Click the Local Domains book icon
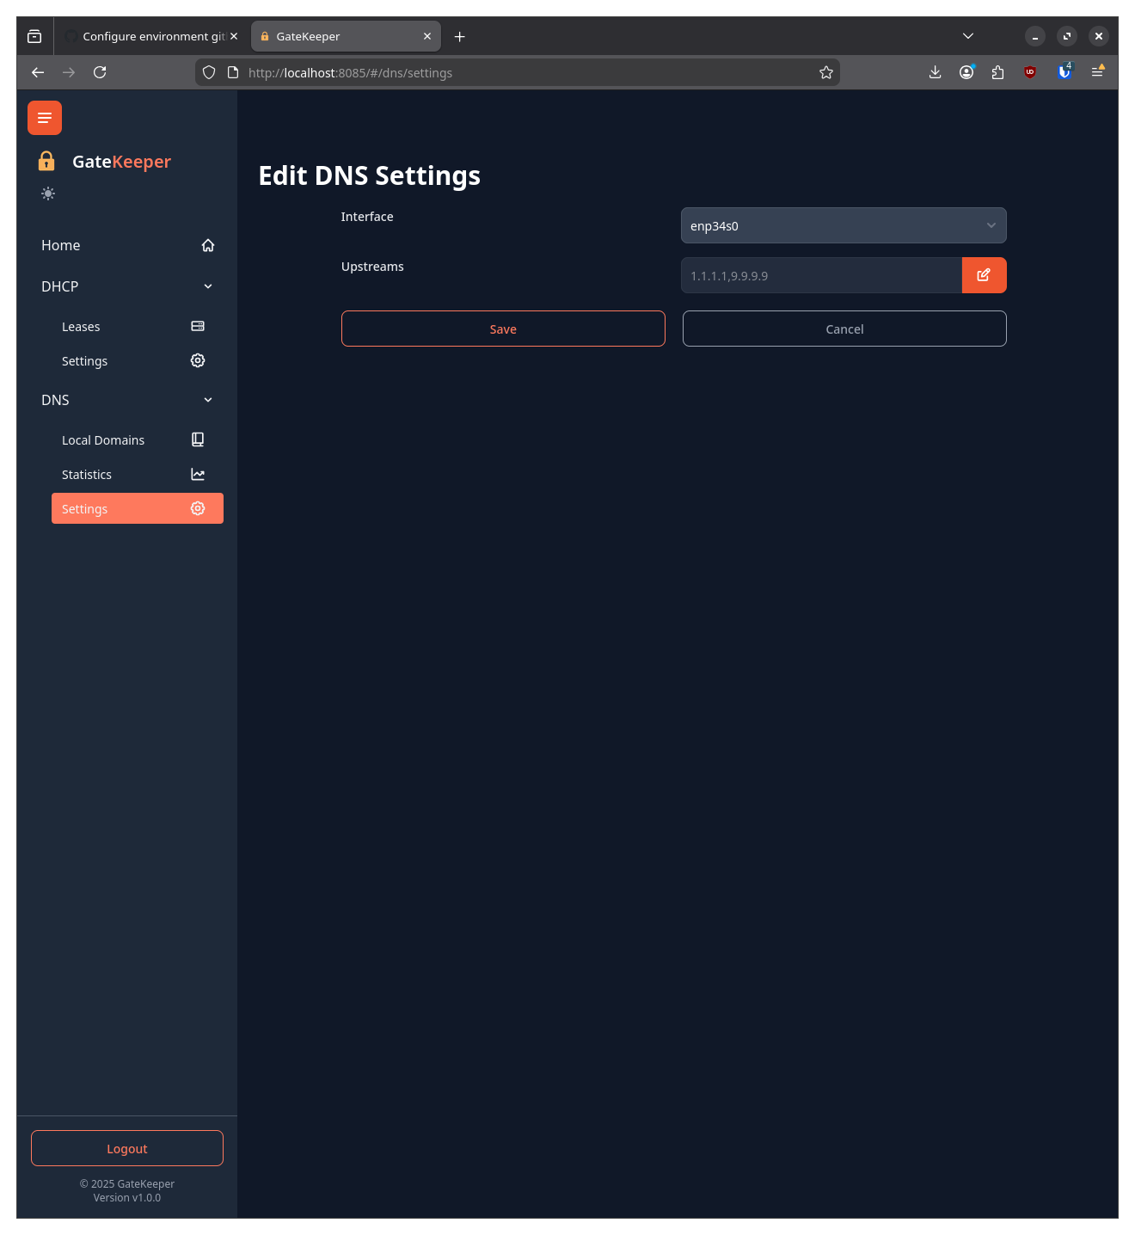The height and width of the screenshot is (1235, 1135). pos(197,439)
